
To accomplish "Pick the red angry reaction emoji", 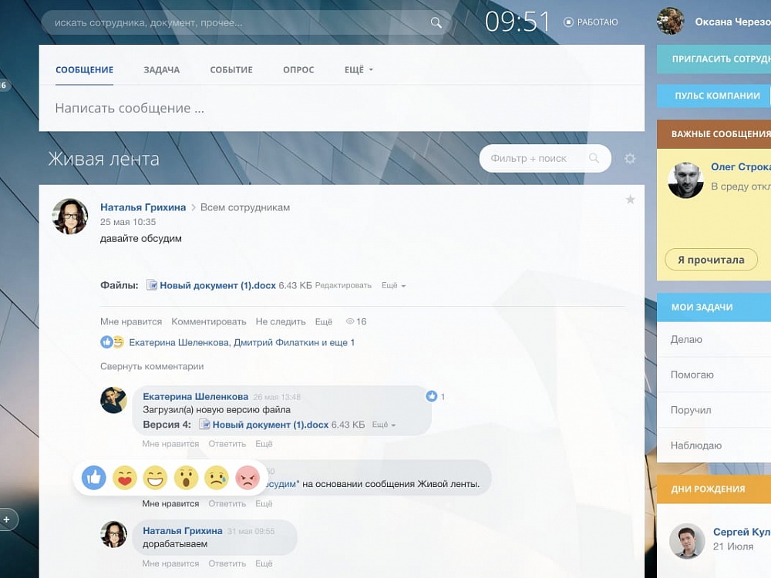I will (x=247, y=477).
